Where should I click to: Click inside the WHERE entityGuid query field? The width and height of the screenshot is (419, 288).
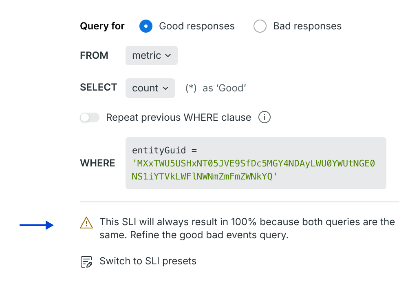256,163
